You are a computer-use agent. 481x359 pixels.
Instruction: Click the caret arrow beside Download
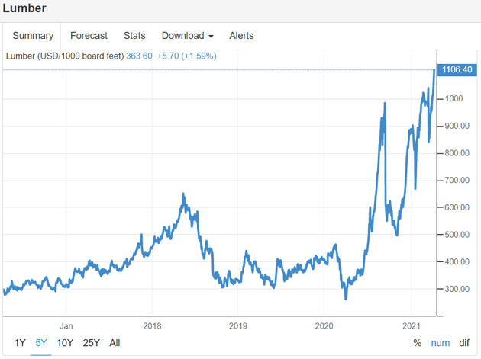[x=211, y=37]
